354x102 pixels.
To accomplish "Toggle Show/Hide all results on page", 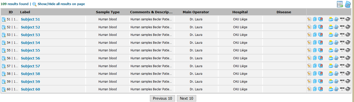I will pos(61,4).
